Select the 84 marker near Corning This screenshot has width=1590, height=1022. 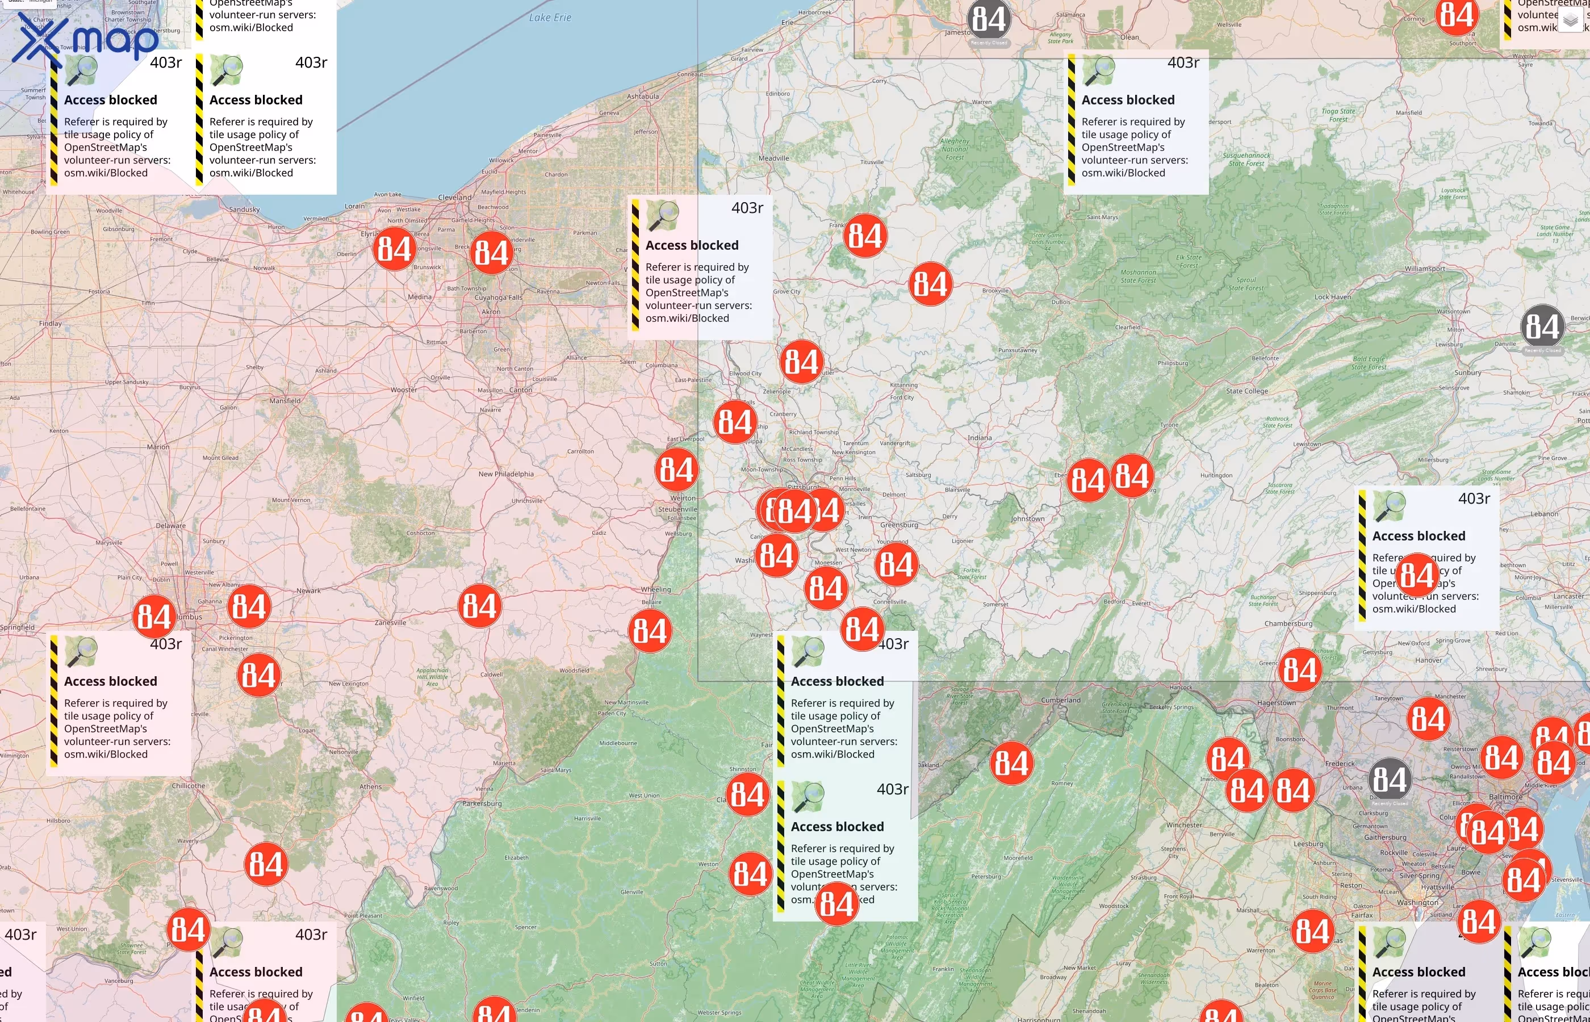(1457, 15)
